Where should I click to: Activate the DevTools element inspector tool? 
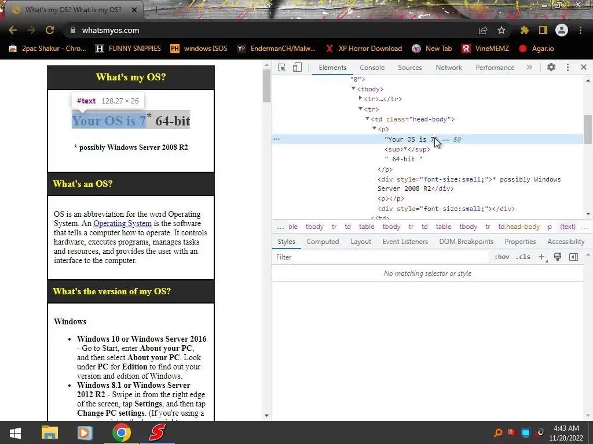pyautogui.click(x=282, y=67)
